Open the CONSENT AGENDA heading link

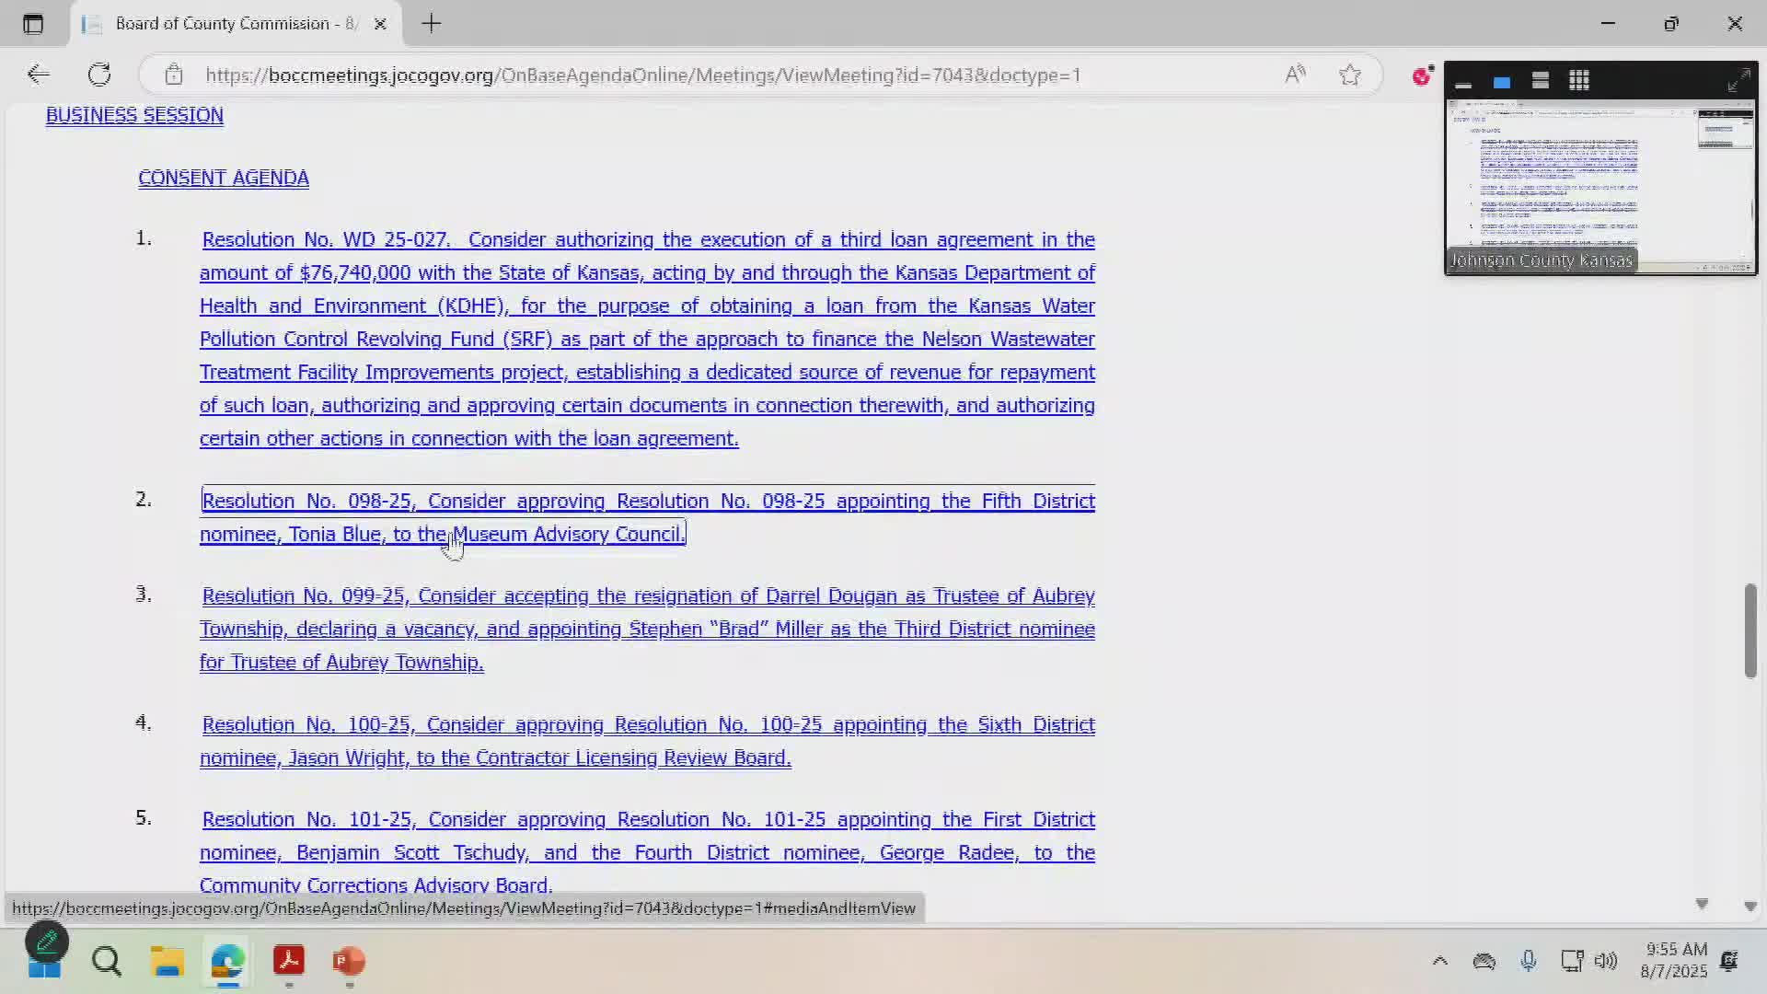click(x=224, y=178)
